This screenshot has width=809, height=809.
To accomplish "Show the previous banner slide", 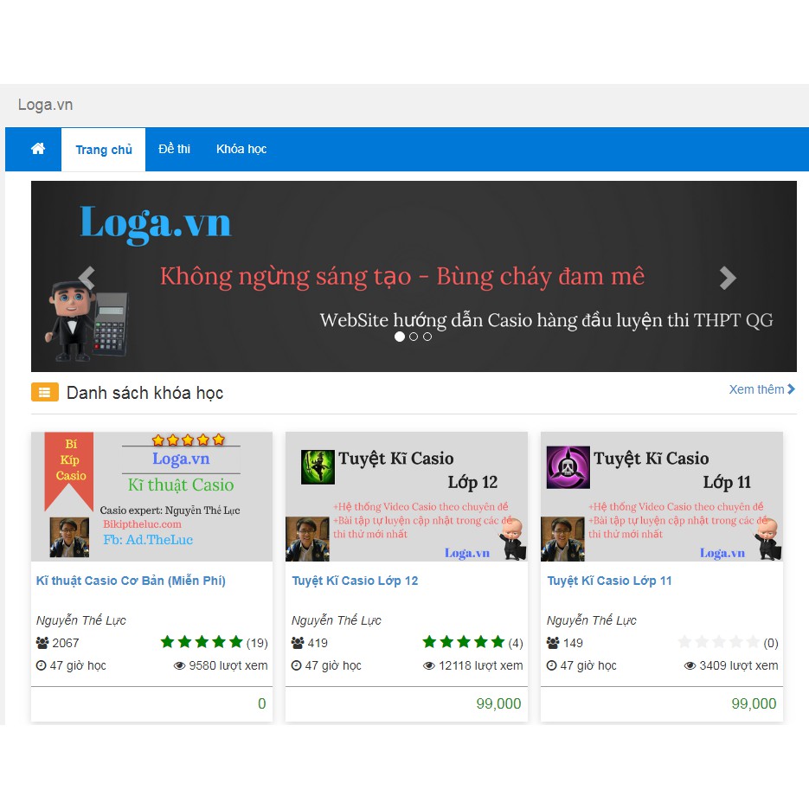I will (x=87, y=278).
